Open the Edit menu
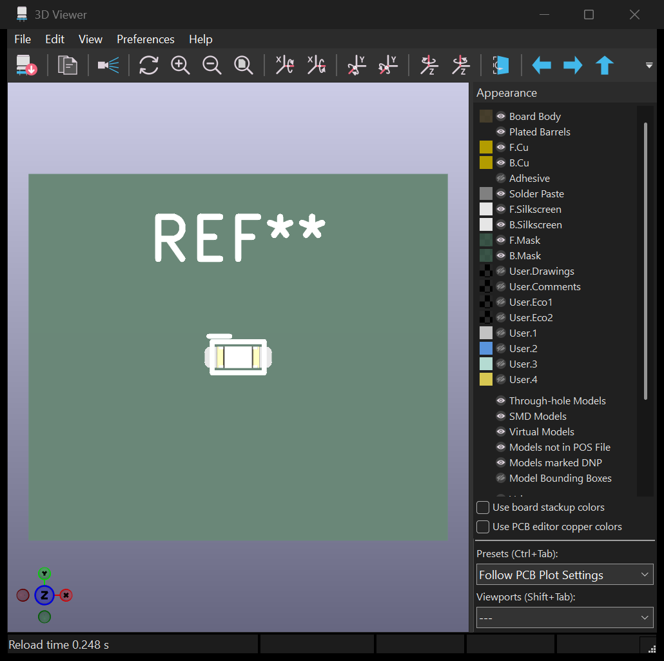The image size is (664, 661). coord(55,39)
